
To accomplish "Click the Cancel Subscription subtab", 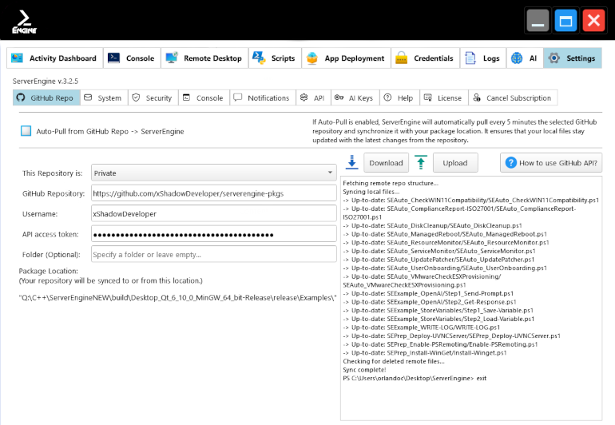I will point(511,98).
